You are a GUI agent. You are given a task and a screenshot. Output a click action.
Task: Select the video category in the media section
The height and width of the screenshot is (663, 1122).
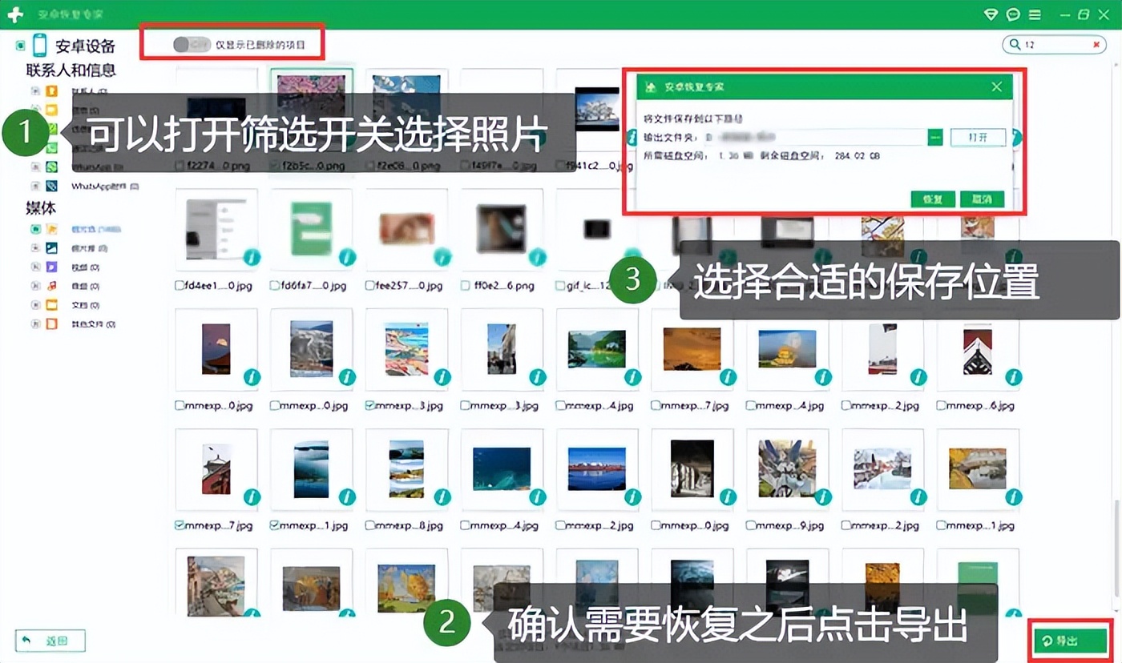83,265
